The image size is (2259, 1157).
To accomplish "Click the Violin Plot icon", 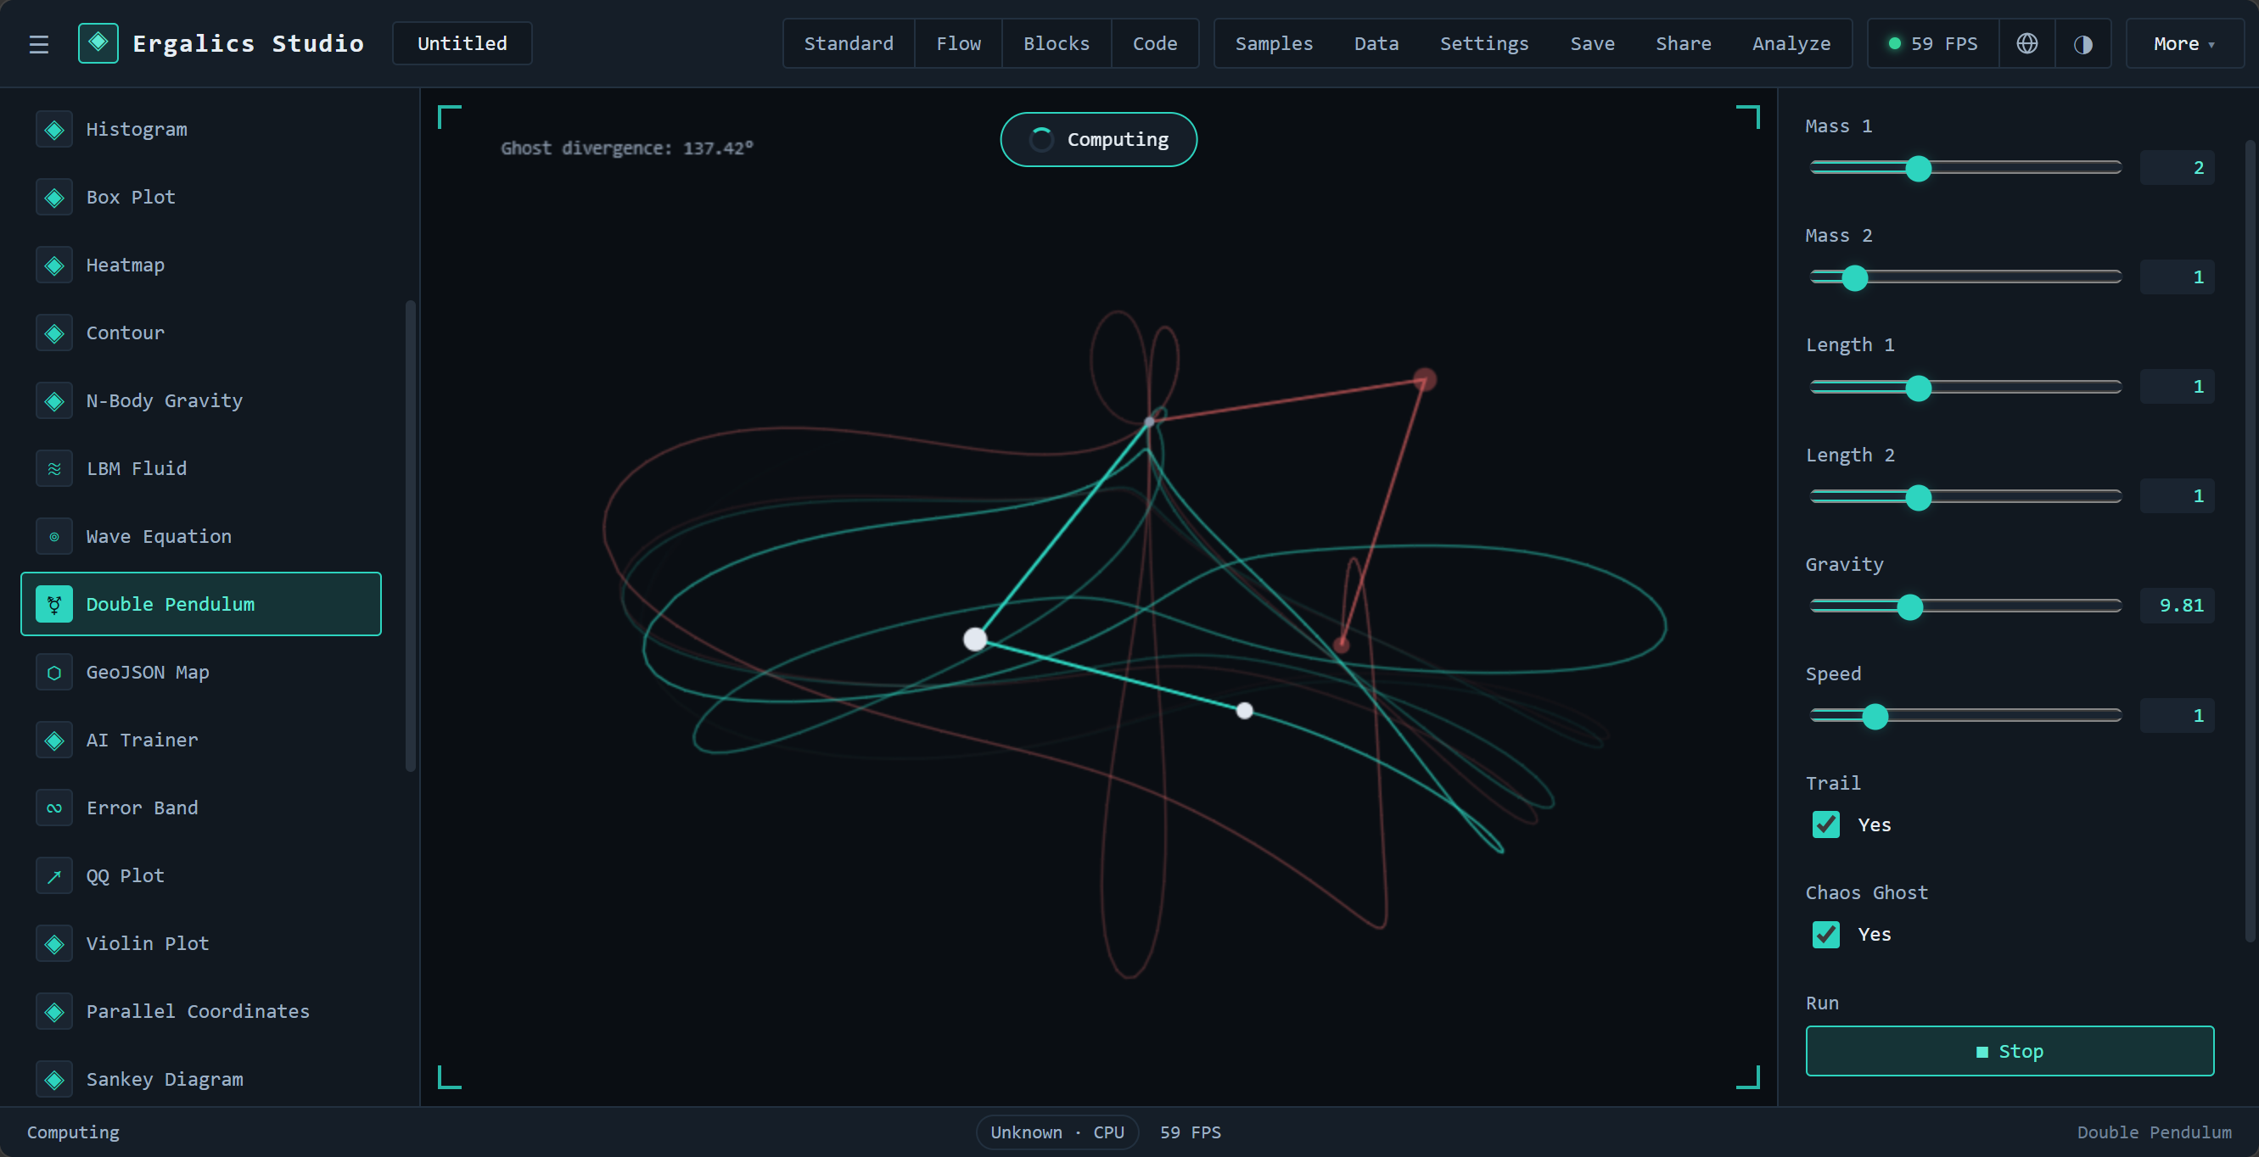I will (x=54, y=944).
